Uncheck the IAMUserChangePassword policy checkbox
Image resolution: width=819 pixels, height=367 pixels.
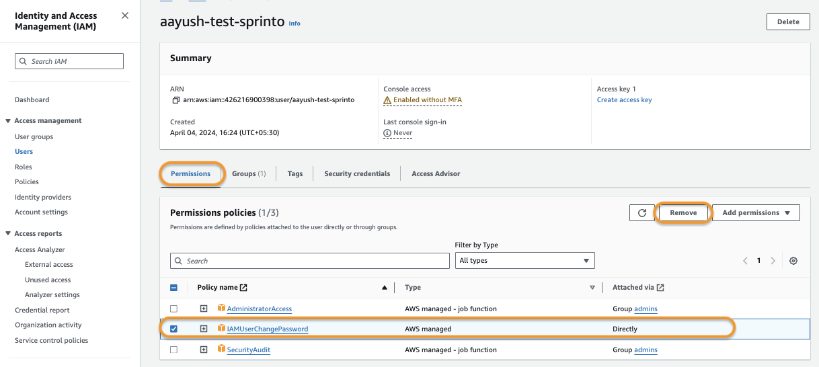pyautogui.click(x=174, y=329)
